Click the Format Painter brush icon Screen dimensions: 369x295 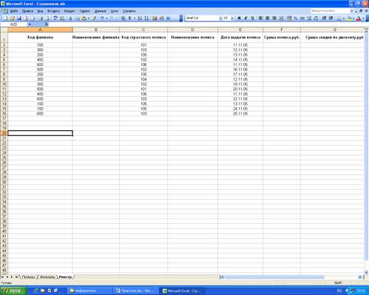point(94,18)
